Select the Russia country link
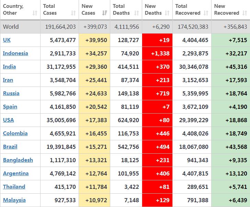Image resolution: width=250 pixels, height=207 pixels. (x=11, y=93)
